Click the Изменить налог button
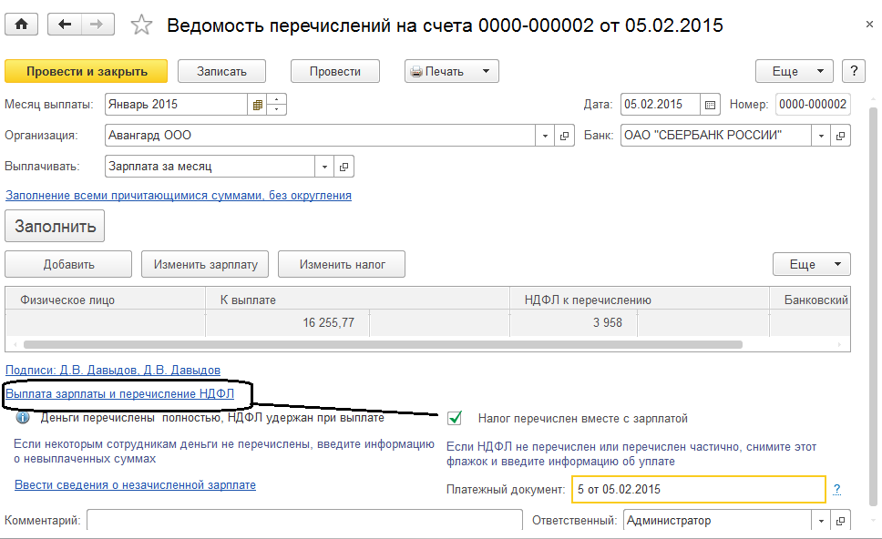 click(342, 264)
